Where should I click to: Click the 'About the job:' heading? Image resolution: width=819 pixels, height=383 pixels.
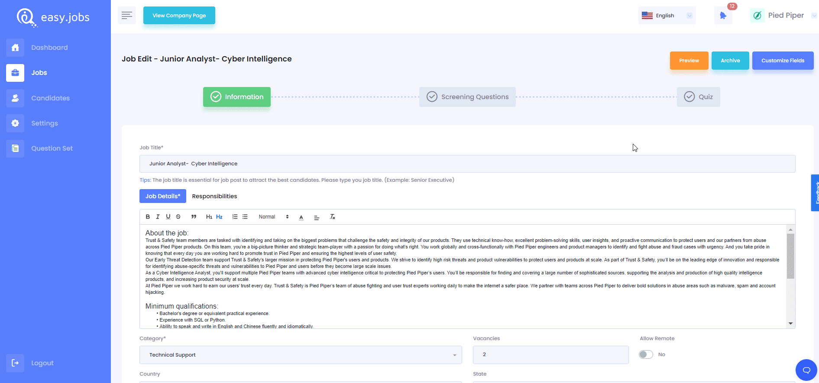(x=167, y=233)
